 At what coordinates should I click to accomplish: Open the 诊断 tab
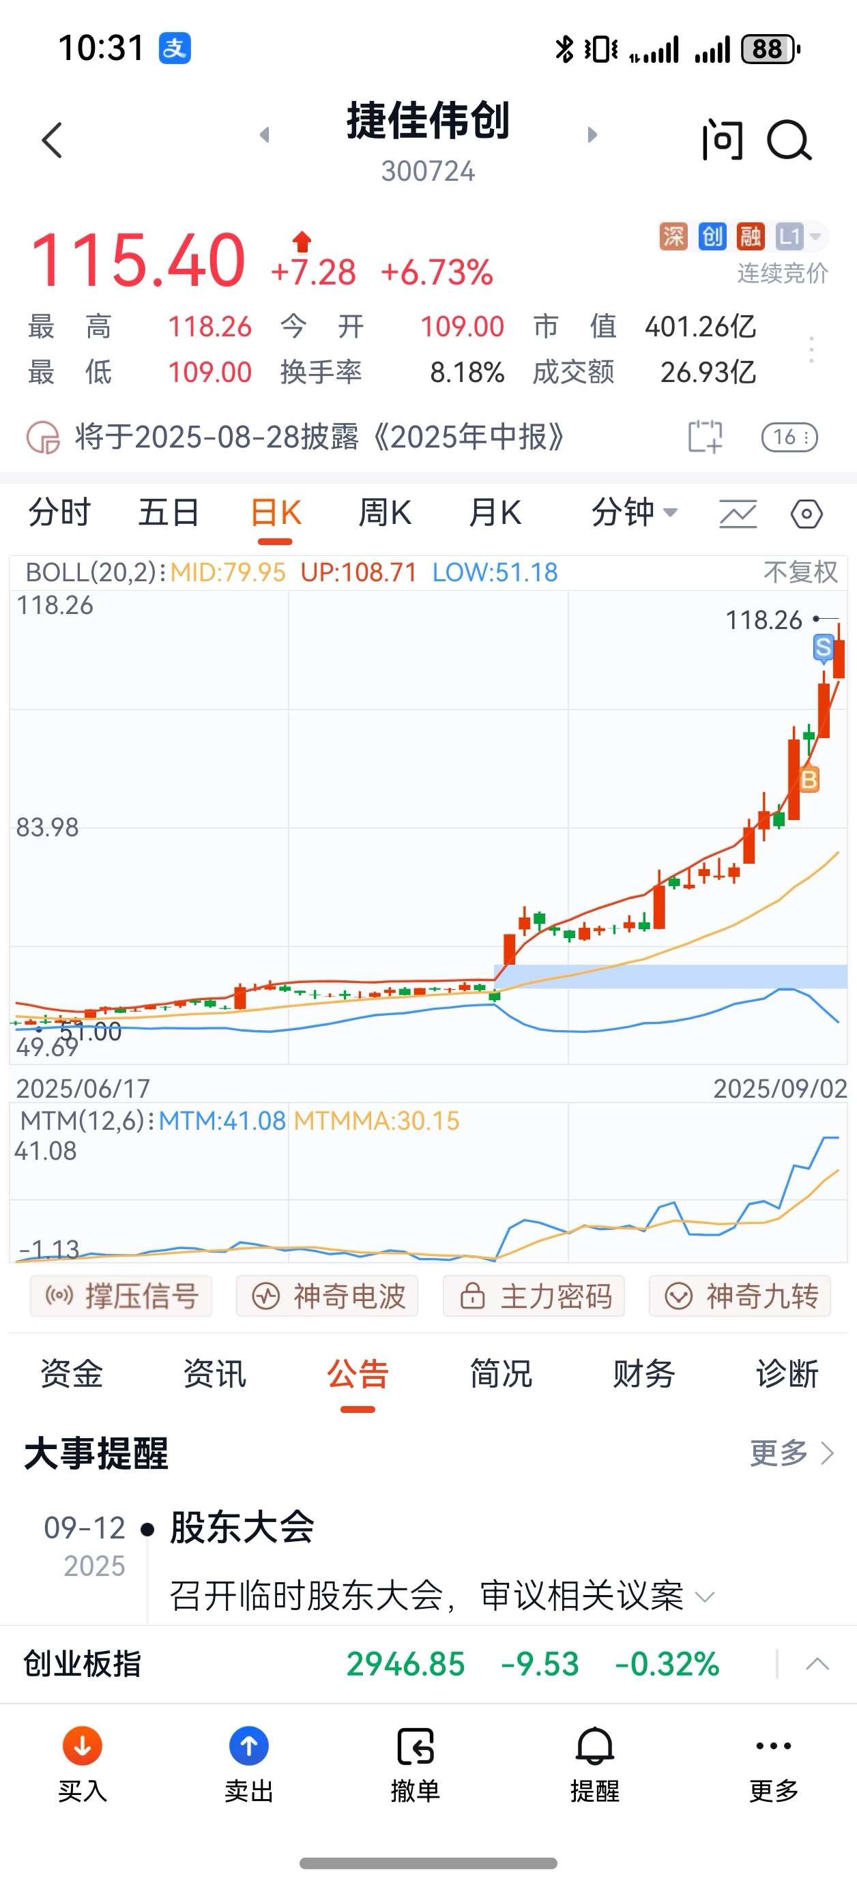[787, 1373]
